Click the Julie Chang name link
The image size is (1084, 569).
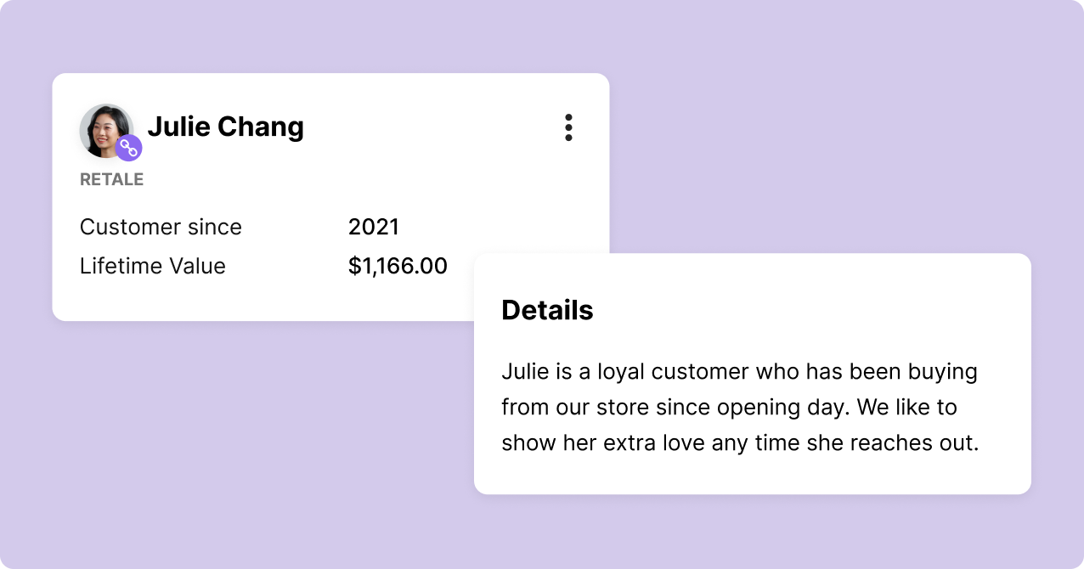pyautogui.click(x=226, y=127)
